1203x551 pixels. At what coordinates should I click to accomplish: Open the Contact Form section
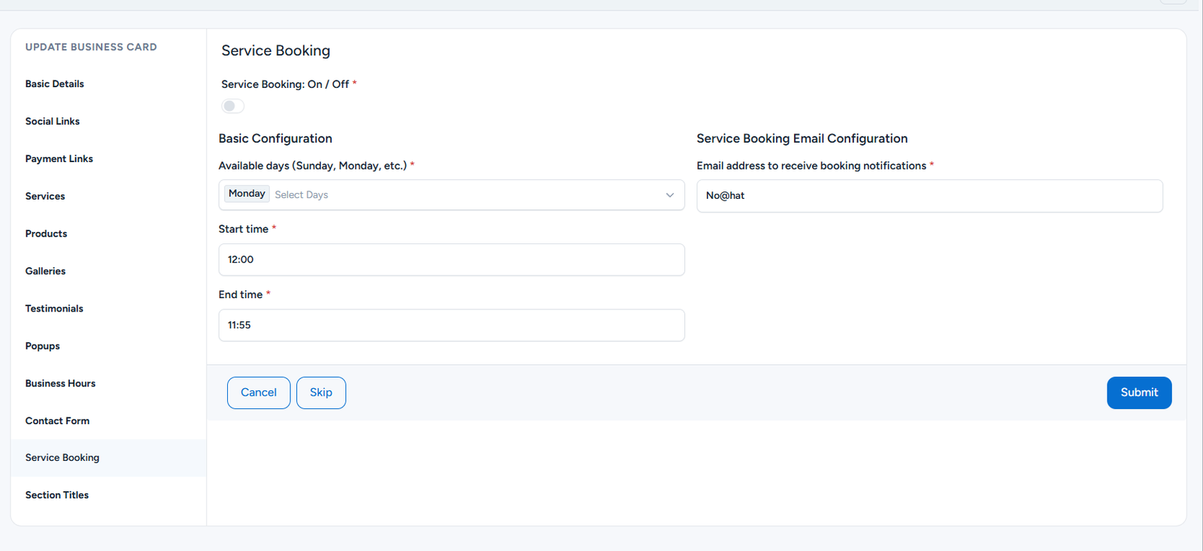click(x=58, y=421)
